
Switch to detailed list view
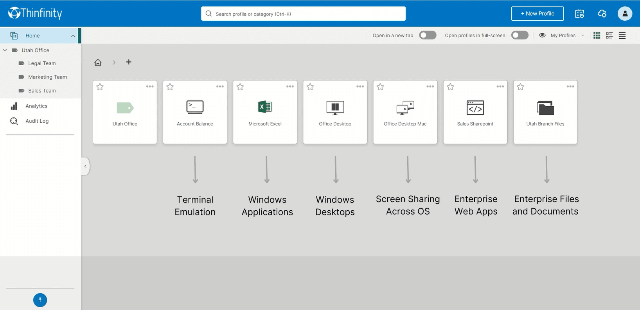609,36
